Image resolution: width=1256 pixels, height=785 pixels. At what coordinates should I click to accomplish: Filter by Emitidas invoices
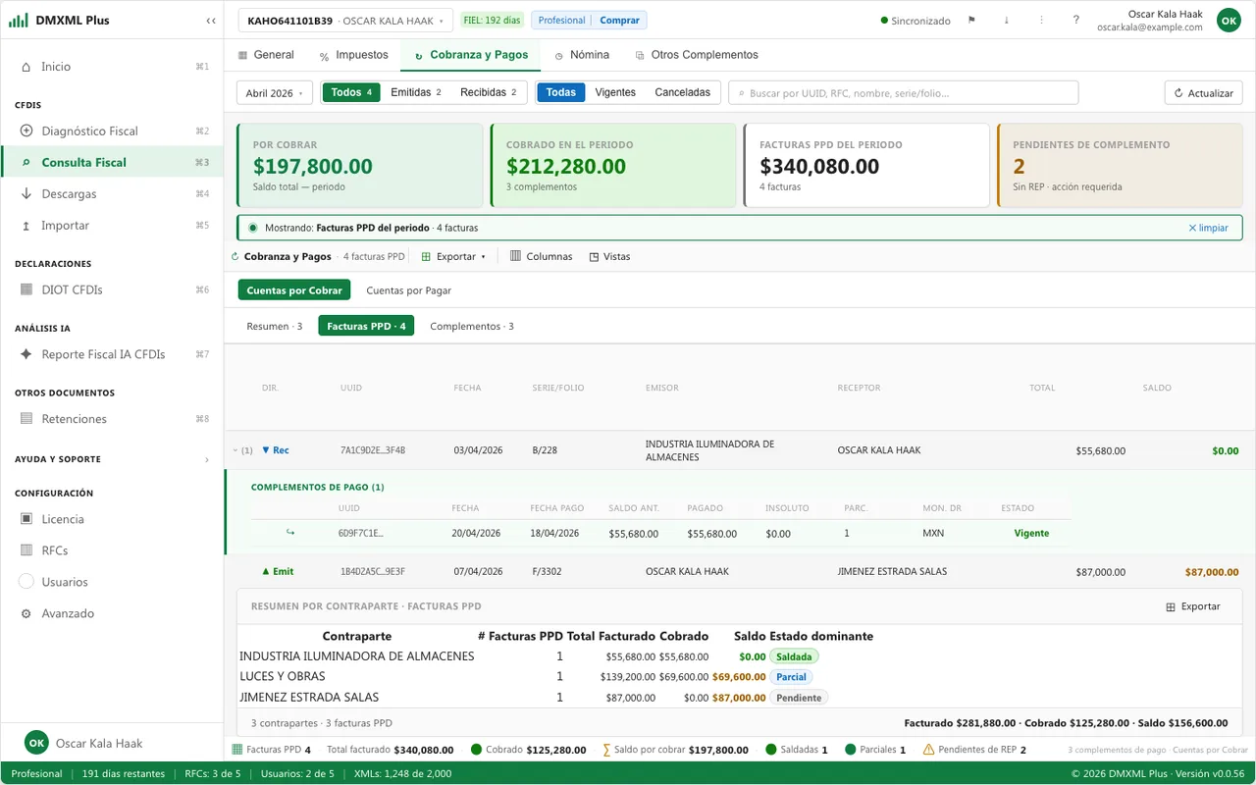[416, 92]
